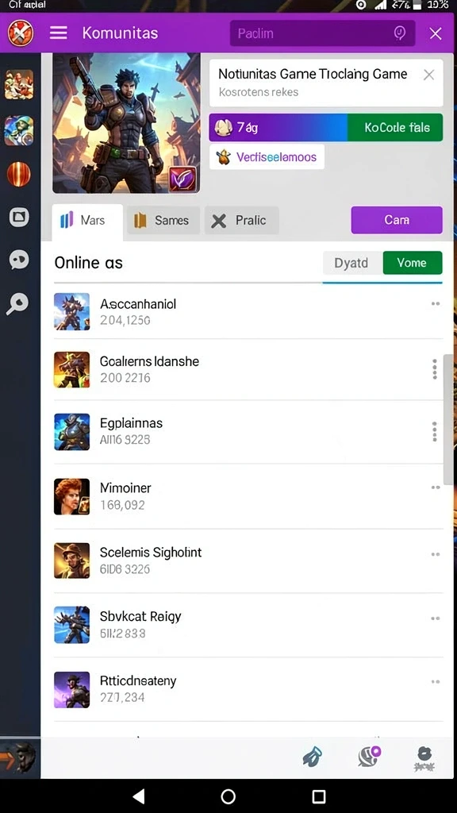Screen dimensions: 457x813
Task: Select the Dyatd toggle option
Action: pyautogui.click(x=352, y=263)
